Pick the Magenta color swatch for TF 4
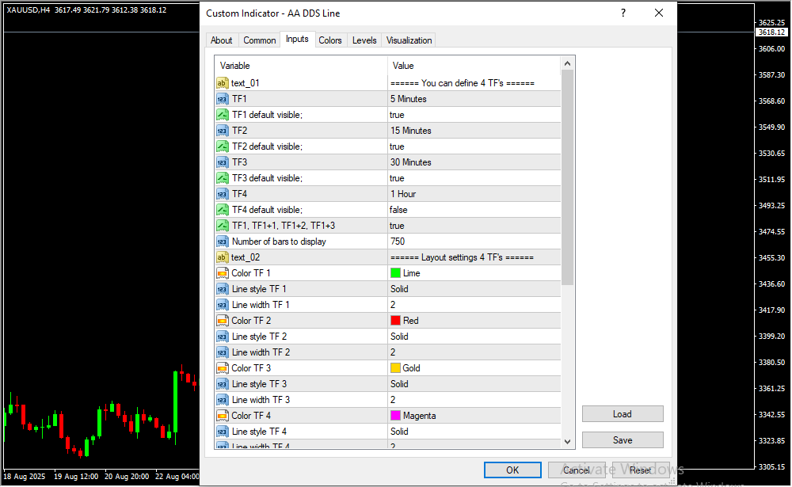 click(x=395, y=416)
